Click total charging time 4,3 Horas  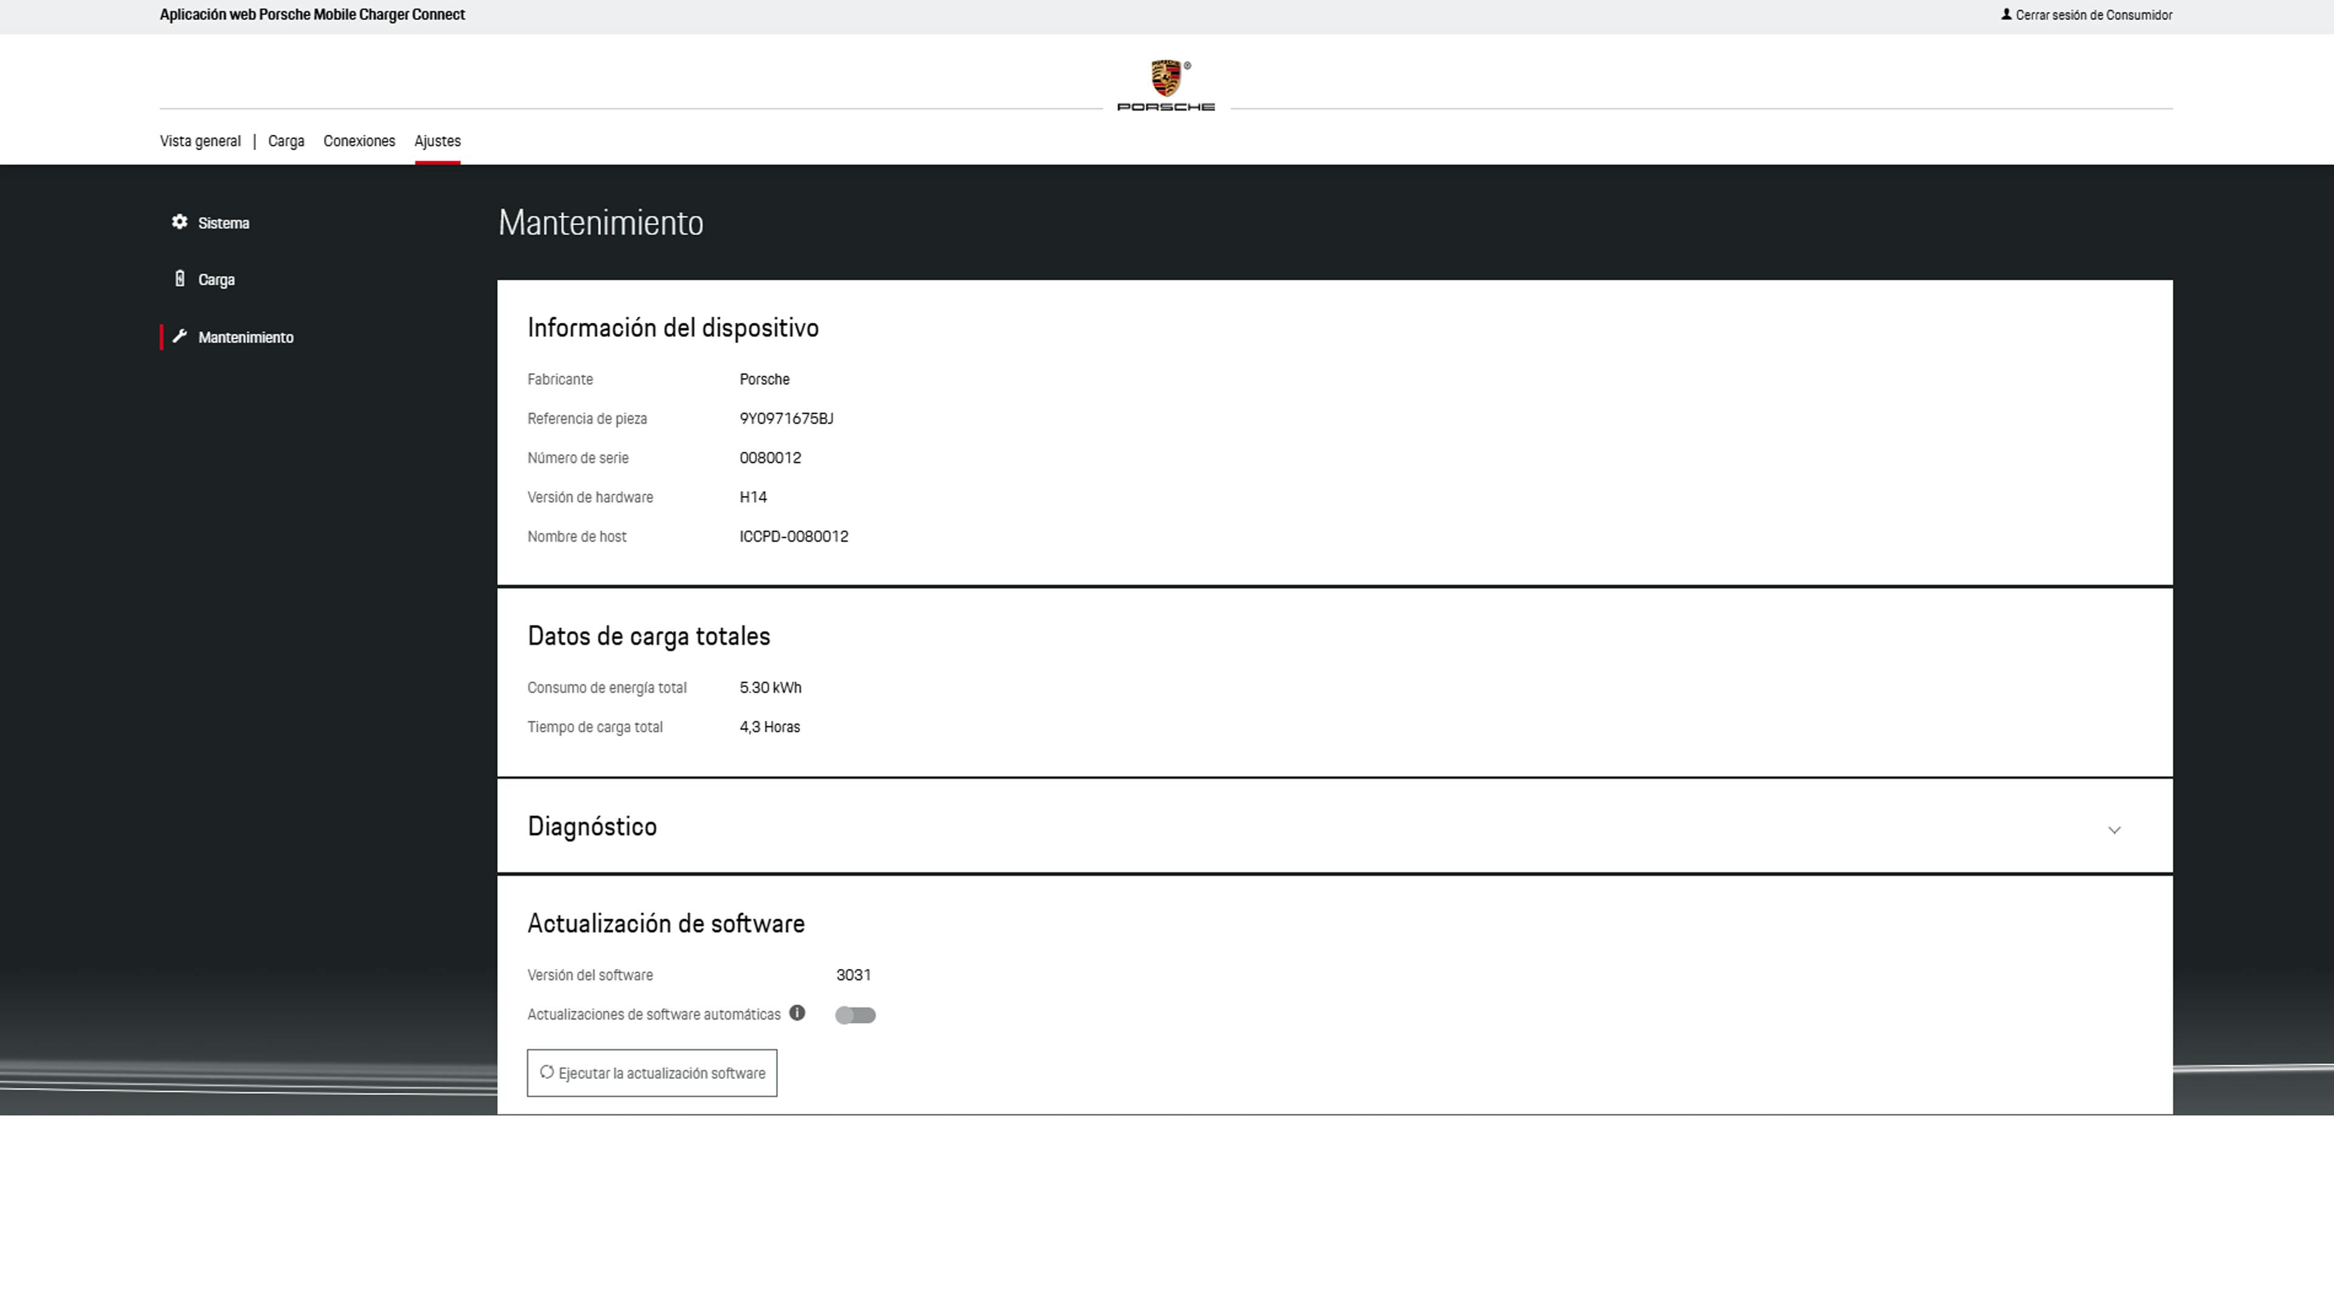tap(769, 727)
